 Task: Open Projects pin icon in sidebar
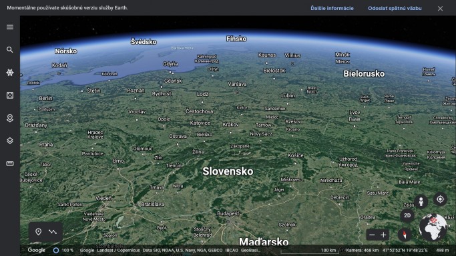coord(10,118)
